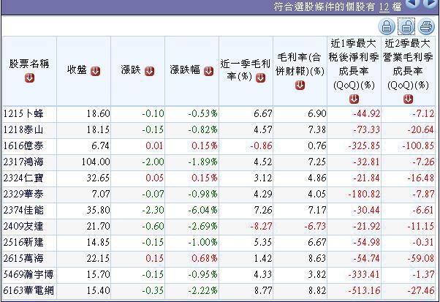This screenshot has height=302, width=440.
Task: Click the closed padlock icon
Action: pos(387,26)
